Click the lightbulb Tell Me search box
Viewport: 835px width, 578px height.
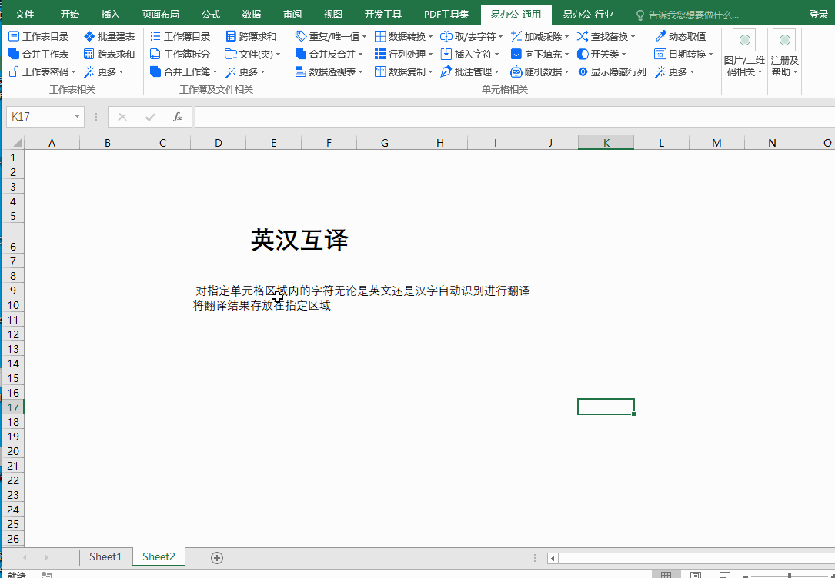coord(687,15)
